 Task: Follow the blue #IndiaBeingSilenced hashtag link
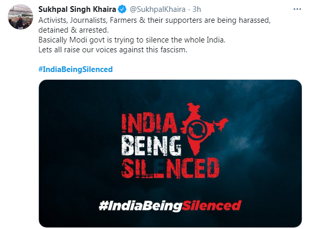coord(76,69)
